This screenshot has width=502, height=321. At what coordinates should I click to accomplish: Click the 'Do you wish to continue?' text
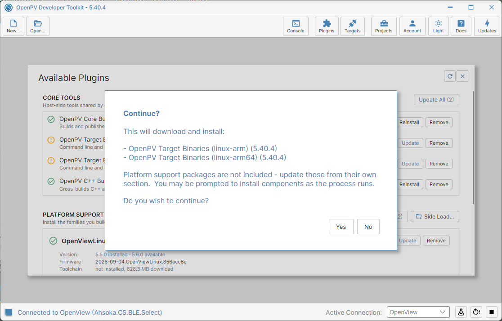pyautogui.click(x=166, y=201)
